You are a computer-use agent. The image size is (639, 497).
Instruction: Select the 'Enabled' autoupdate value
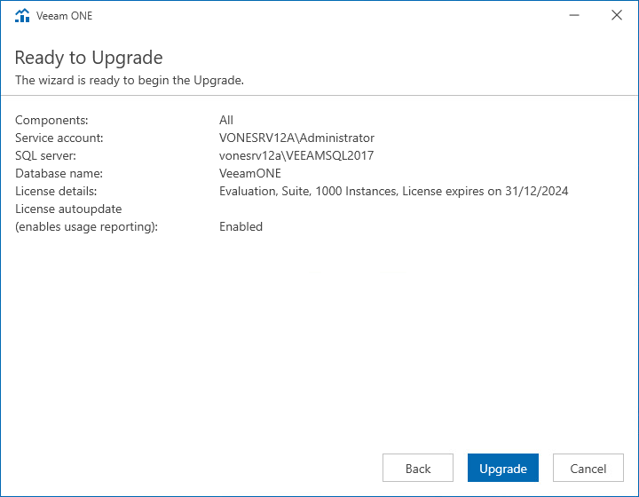click(x=241, y=227)
